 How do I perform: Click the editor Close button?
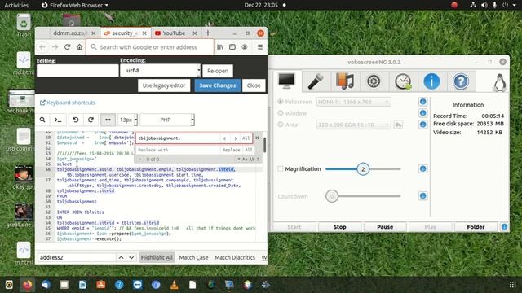point(254,85)
